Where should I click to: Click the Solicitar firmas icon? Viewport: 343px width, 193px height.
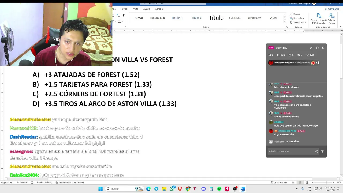(x=332, y=16)
